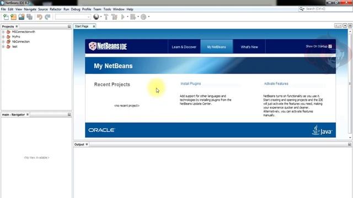The image size is (353, 198).
Task: Open the Refactor menu
Action: (56, 9)
